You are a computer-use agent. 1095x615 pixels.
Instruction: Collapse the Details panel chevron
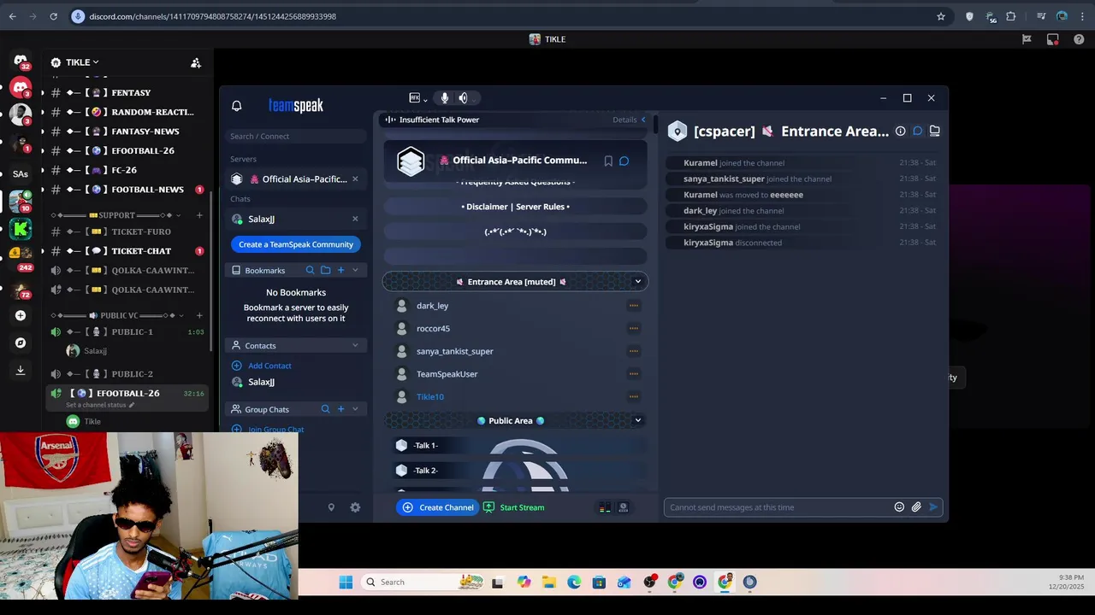point(643,120)
